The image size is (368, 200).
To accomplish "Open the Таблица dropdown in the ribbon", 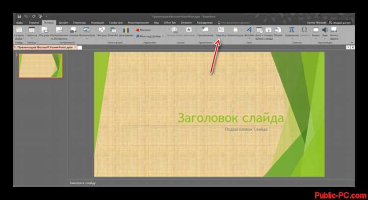I will (31, 33).
